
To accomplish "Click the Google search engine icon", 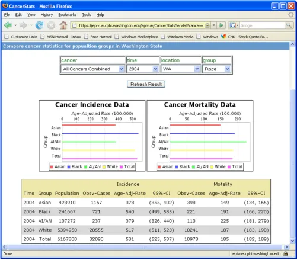I will pyautogui.click(x=232, y=25).
